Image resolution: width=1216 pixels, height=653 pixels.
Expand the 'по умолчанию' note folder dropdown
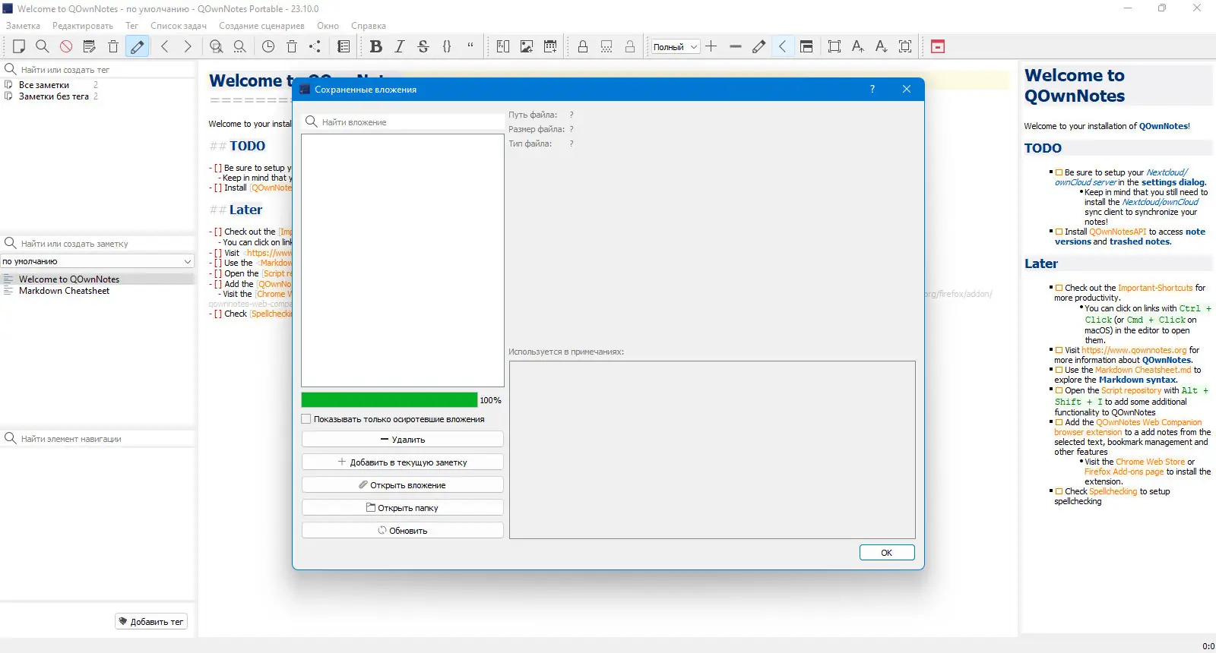point(97,261)
